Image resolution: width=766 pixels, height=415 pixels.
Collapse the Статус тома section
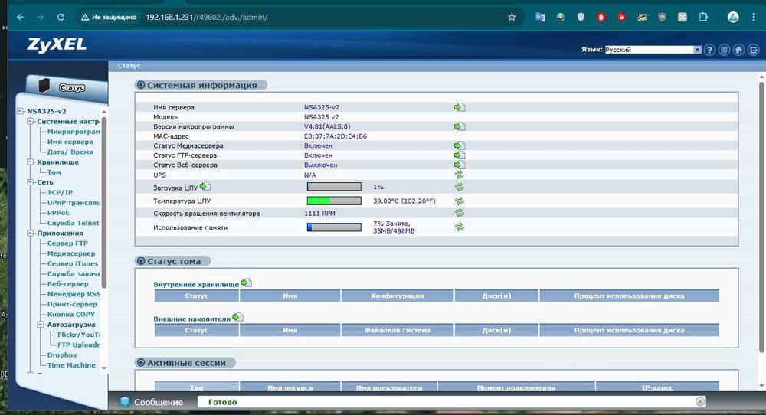click(x=140, y=261)
